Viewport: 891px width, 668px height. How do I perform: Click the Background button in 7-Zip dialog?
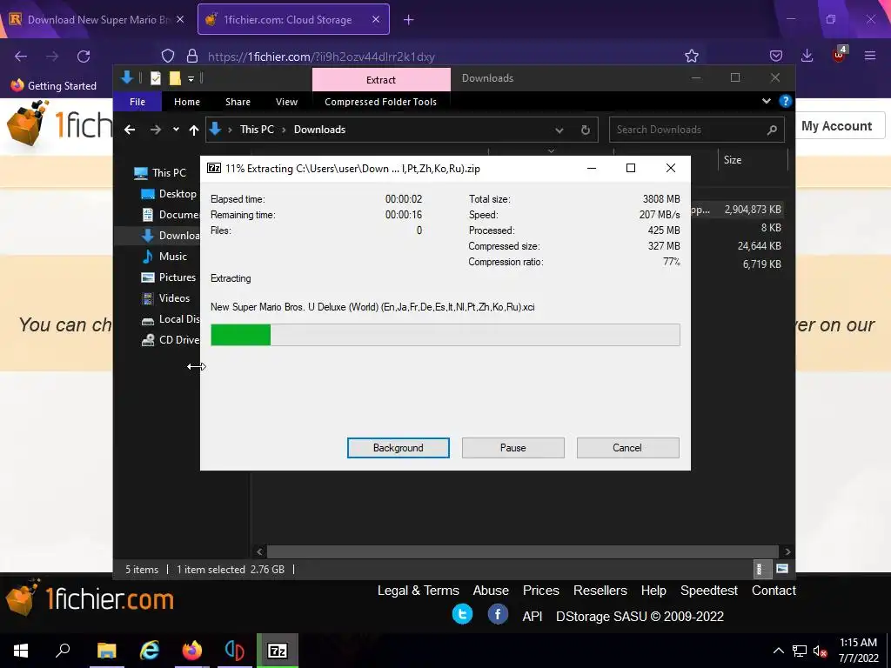point(398,448)
